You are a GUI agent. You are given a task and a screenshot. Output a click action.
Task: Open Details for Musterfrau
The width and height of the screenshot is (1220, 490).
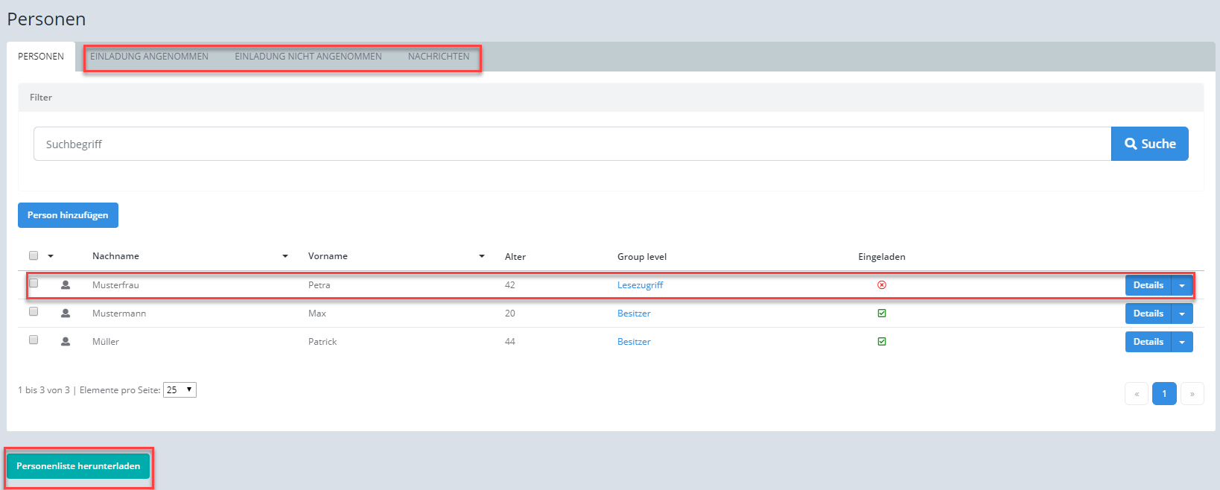point(1148,285)
